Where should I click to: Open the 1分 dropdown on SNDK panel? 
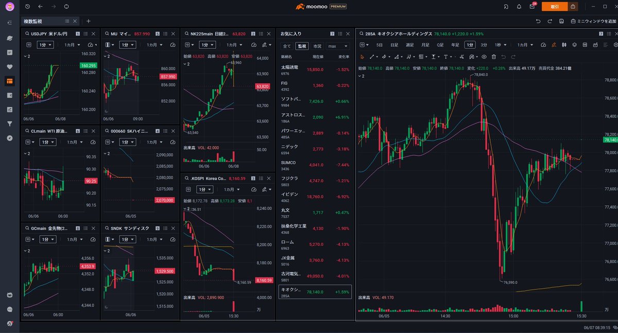tap(127, 239)
